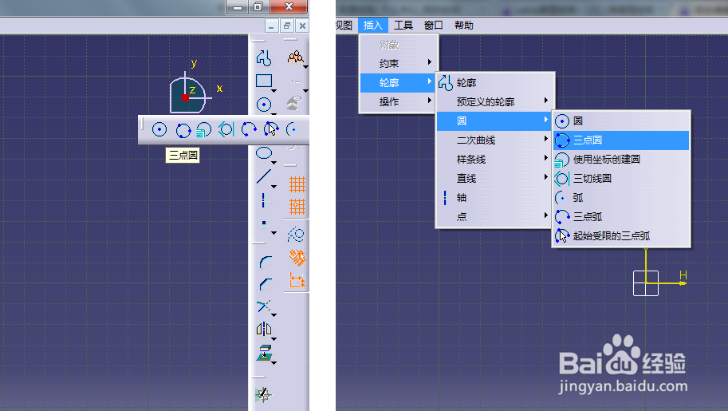Select the Profile tool in sketch toolbar
This screenshot has width=728, height=411.
pyautogui.click(x=264, y=57)
